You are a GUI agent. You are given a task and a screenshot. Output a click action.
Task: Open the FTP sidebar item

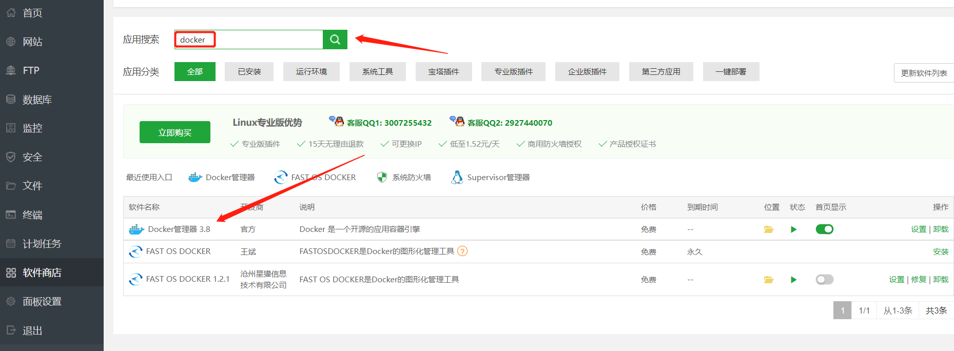tap(52, 70)
